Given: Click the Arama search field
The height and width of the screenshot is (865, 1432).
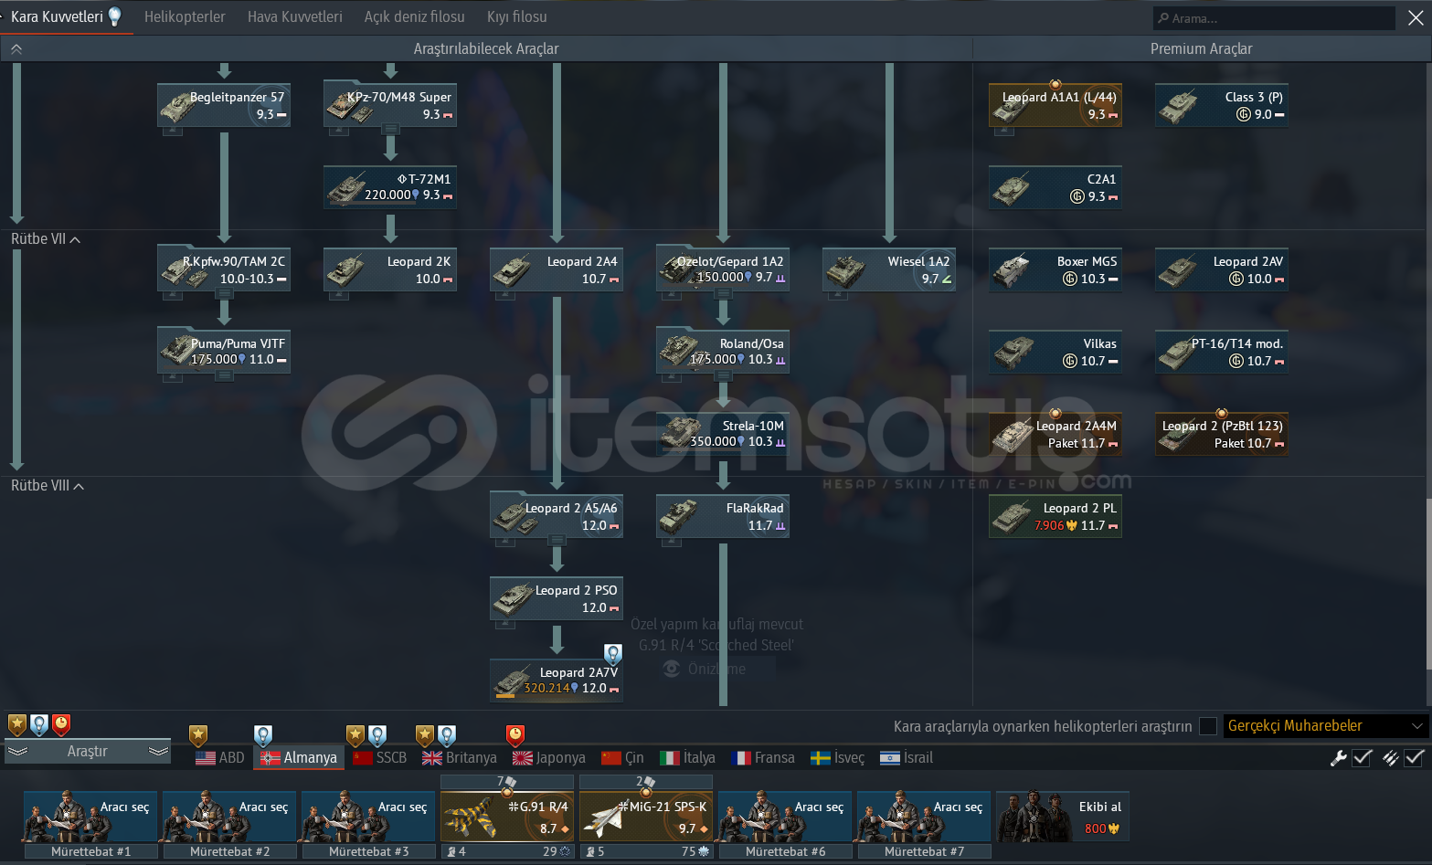Looking at the screenshot, I should click(x=1274, y=18).
